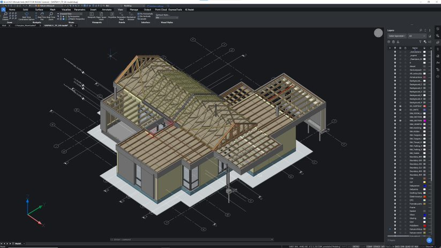The width and height of the screenshot is (441, 248).
Task: Open the visual style dropdown in ribbon
Action: 167,18
